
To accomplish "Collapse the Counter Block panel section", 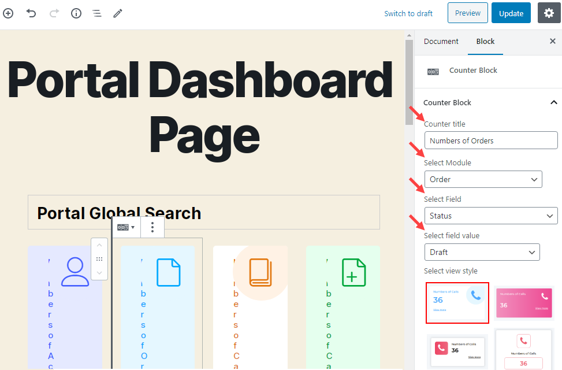I will (553, 102).
